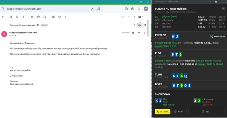Click the SHOWDOWN section heading
The height and width of the screenshot is (118, 227).
click(162, 94)
